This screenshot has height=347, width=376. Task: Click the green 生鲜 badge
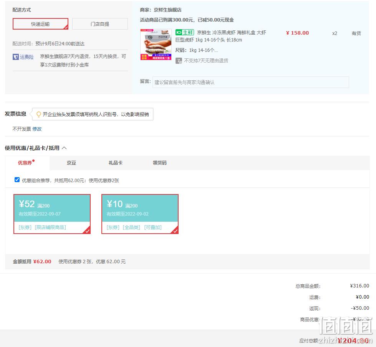(x=185, y=32)
